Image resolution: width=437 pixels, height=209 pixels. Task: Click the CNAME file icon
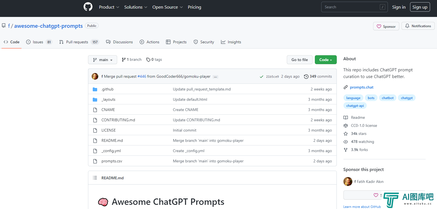pos(95,110)
